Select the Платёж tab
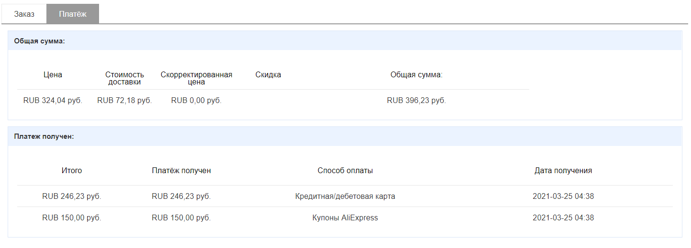Image resolution: width=691 pixels, height=248 pixels. tap(73, 14)
